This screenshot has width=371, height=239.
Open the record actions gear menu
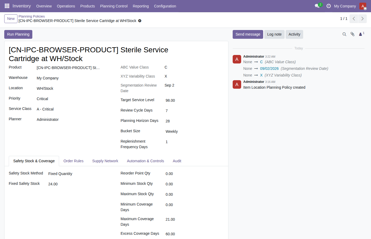(140, 21)
